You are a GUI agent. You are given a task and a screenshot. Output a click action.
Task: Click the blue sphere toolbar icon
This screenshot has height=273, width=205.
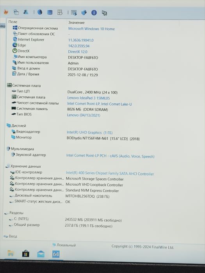click(x=40, y=12)
